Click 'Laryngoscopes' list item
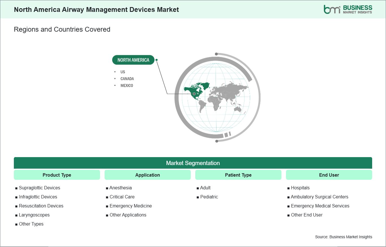The image size is (386, 247). (32, 215)
